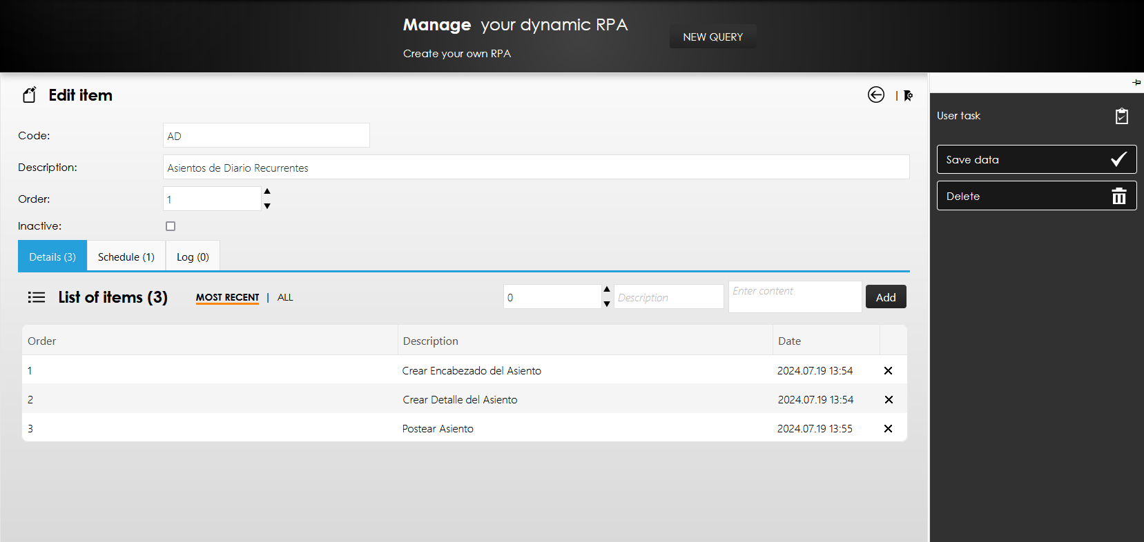Viewport: 1144px width, 542px height.
Task: Click the Delete button
Action: point(1036,196)
